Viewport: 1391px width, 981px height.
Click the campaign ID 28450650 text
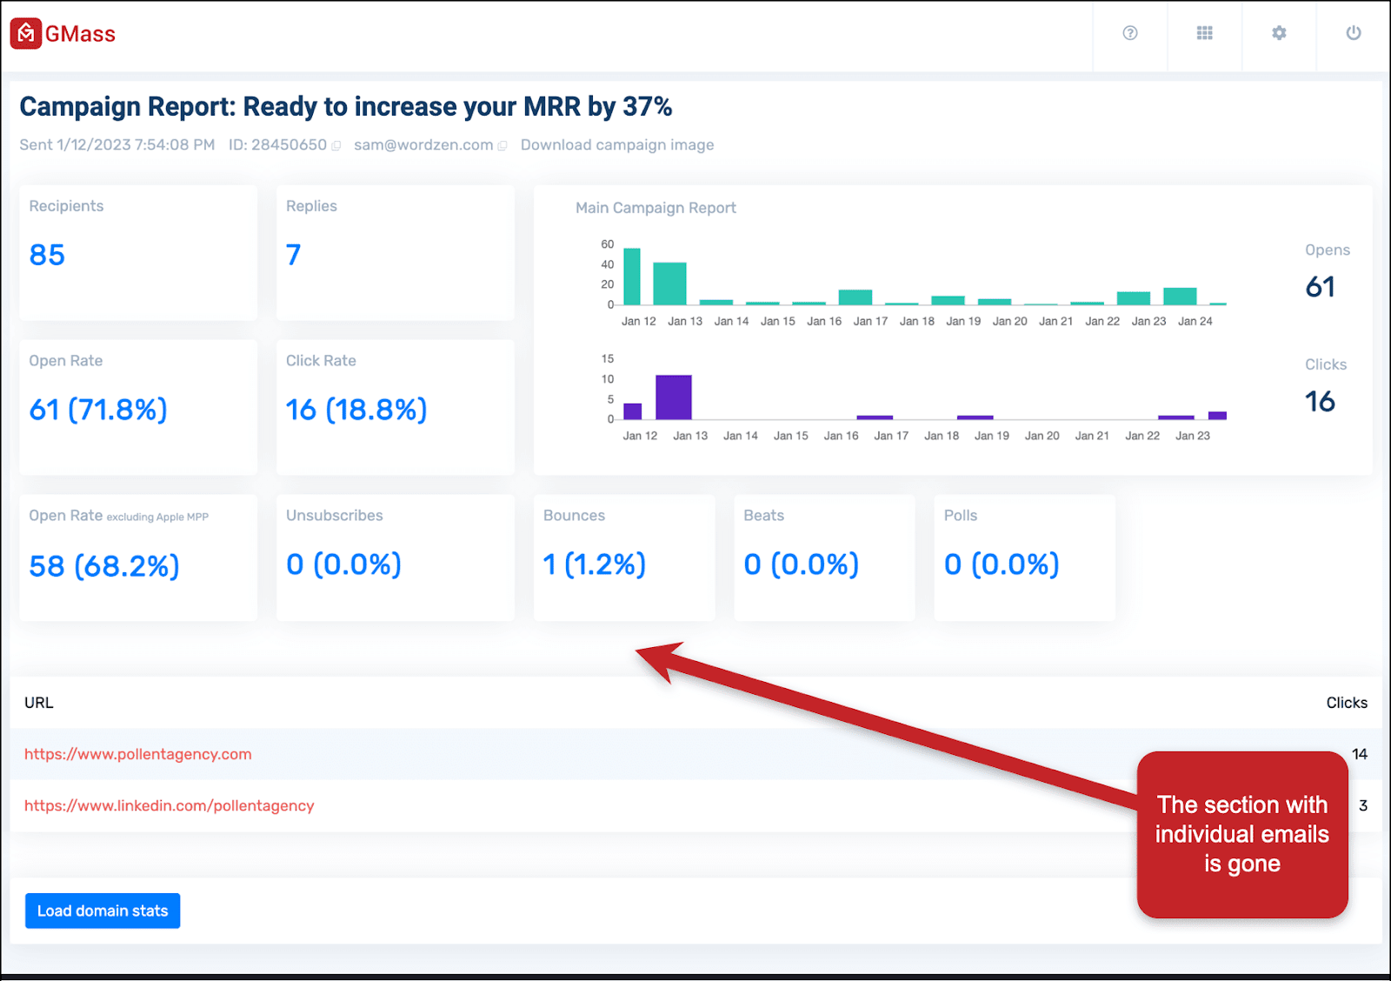coord(277,145)
